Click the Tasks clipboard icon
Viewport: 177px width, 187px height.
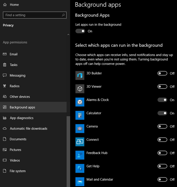pos(5,65)
